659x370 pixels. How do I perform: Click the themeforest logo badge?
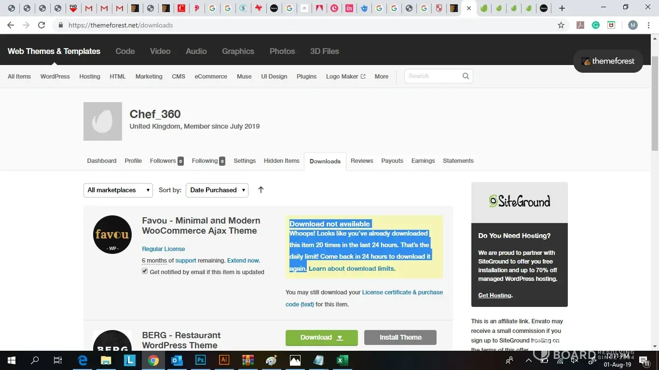[608, 61]
